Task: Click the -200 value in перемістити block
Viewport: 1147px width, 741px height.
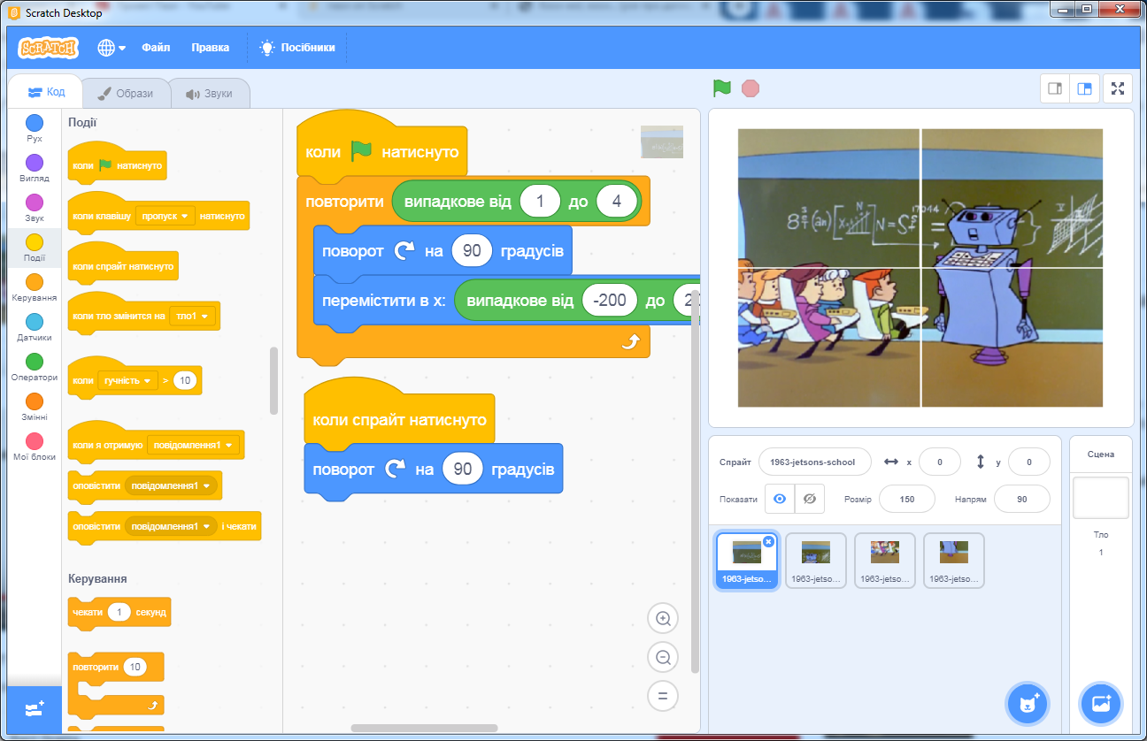Action: 611,301
